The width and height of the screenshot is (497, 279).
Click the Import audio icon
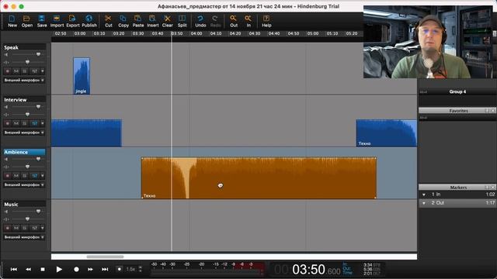[x=57, y=21]
